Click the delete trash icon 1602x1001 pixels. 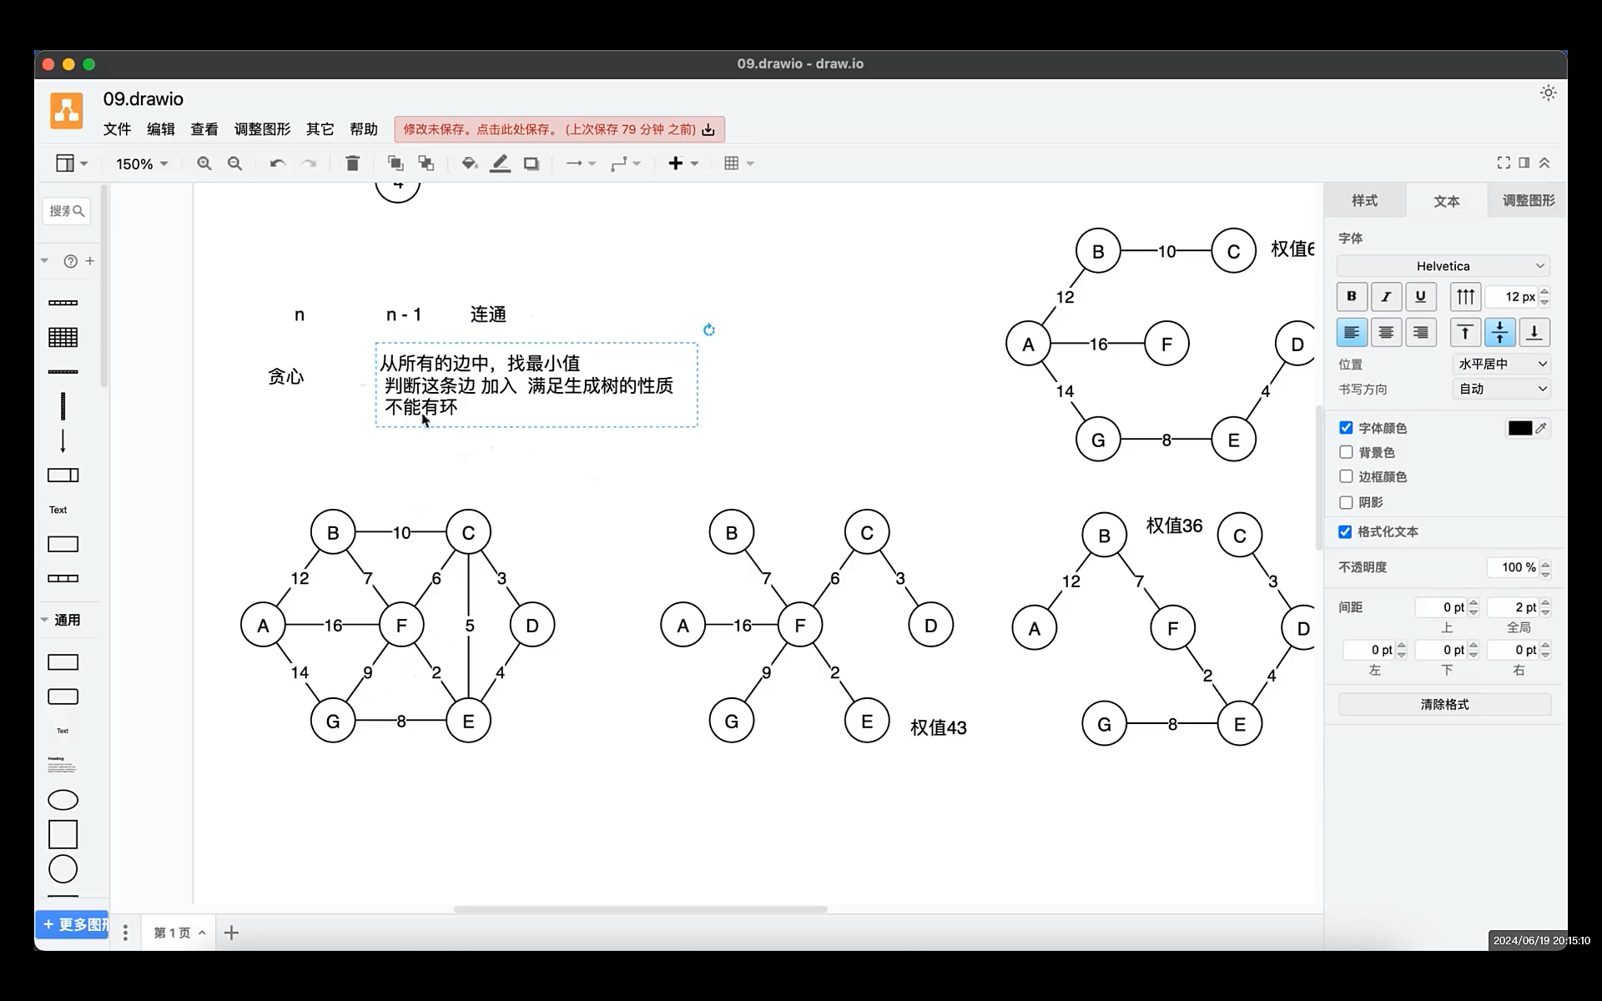(352, 163)
